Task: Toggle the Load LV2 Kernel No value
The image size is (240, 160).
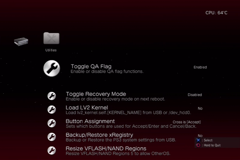Action: (x=200, y=108)
